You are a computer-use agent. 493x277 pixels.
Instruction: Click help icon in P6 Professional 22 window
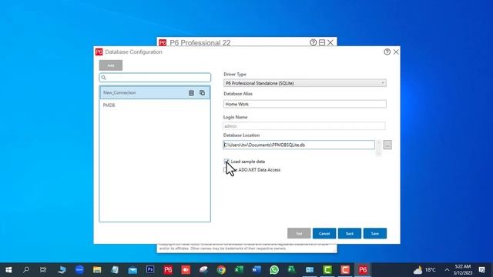pyautogui.click(x=313, y=42)
